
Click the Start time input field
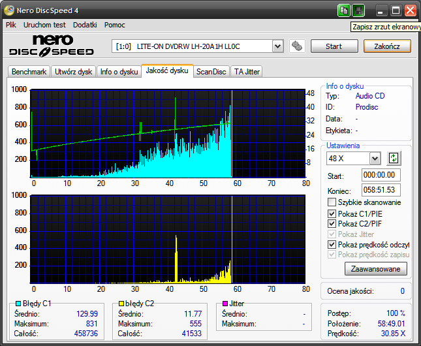[x=381, y=175]
